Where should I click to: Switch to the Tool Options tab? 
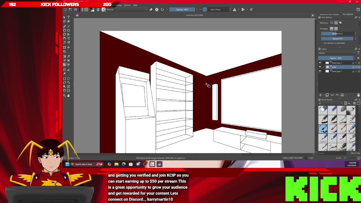click(348, 14)
